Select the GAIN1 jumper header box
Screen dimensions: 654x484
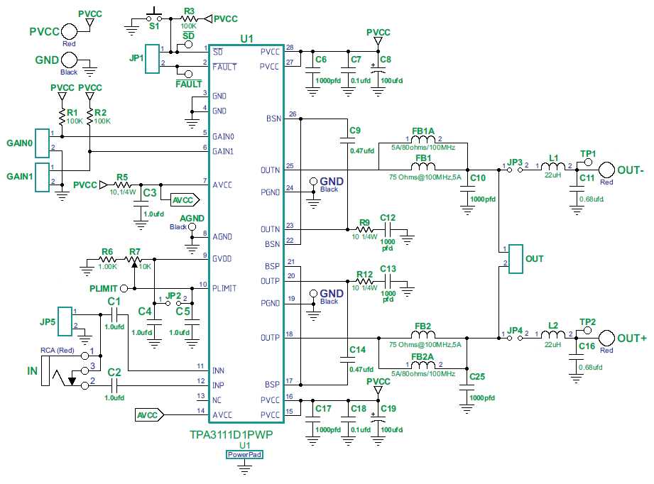42,177
